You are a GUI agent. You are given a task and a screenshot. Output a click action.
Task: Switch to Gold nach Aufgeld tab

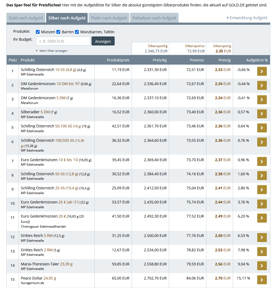(26, 18)
